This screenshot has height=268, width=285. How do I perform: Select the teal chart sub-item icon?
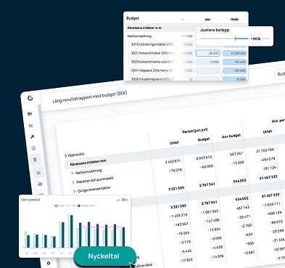point(38,173)
